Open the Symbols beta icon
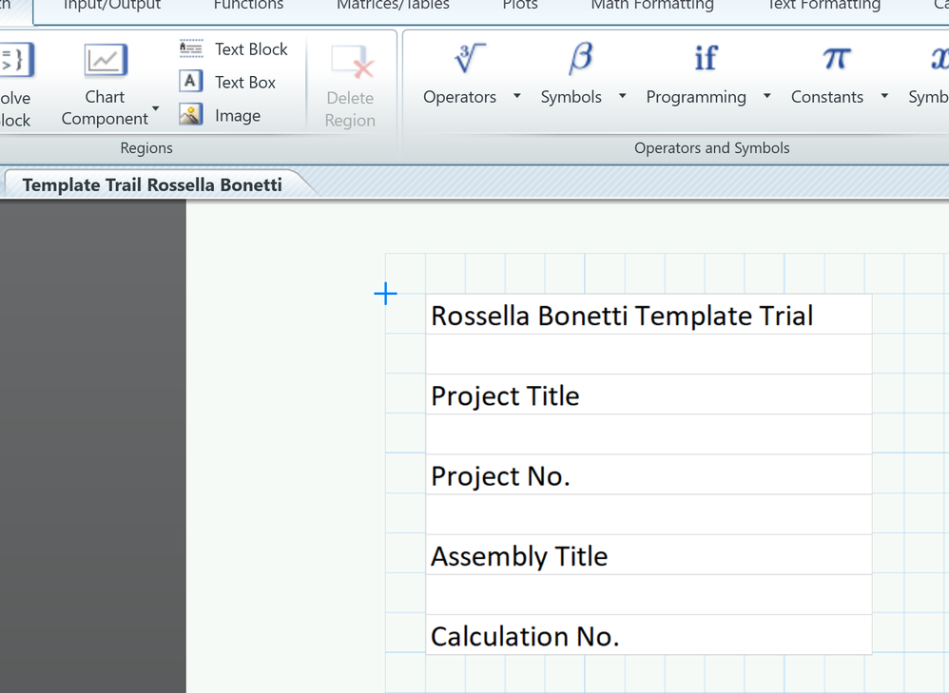Image resolution: width=949 pixels, height=693 pixels. pyautogui.click(x=580, y=59)
